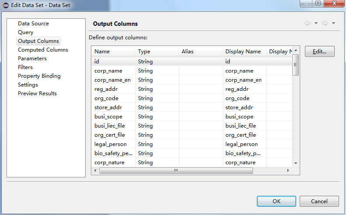Maximize the Edit Data Set window

tap(318, 3)
